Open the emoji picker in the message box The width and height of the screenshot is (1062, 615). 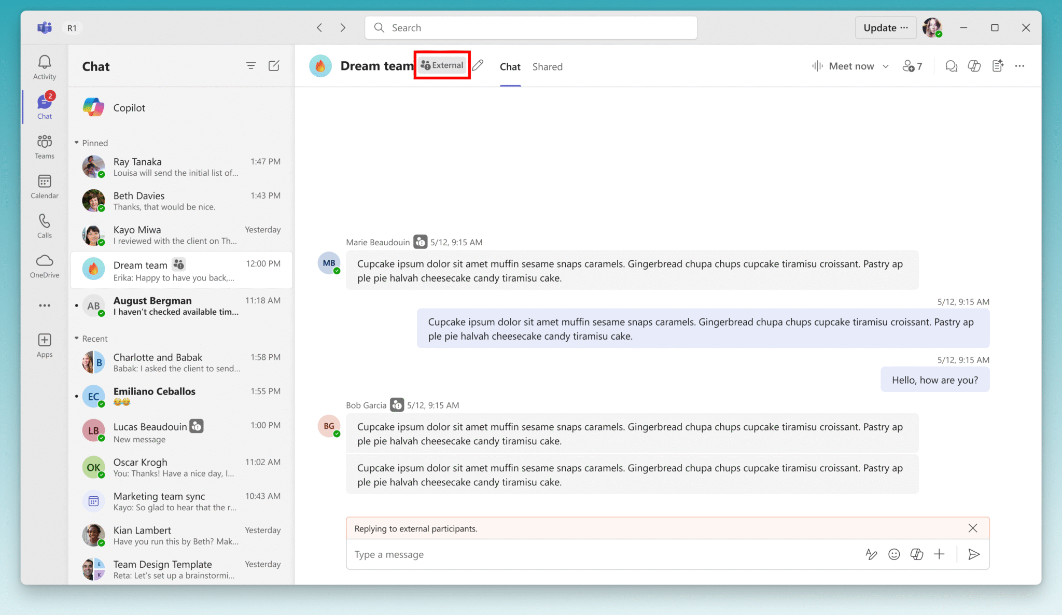pos(894,554)
